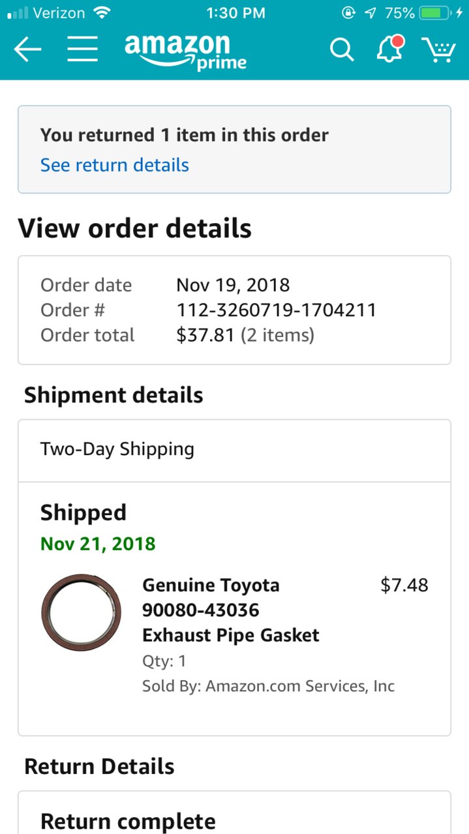Tap the Return complete section
This screenshot has height=834, width=469.
click(234, 813)
